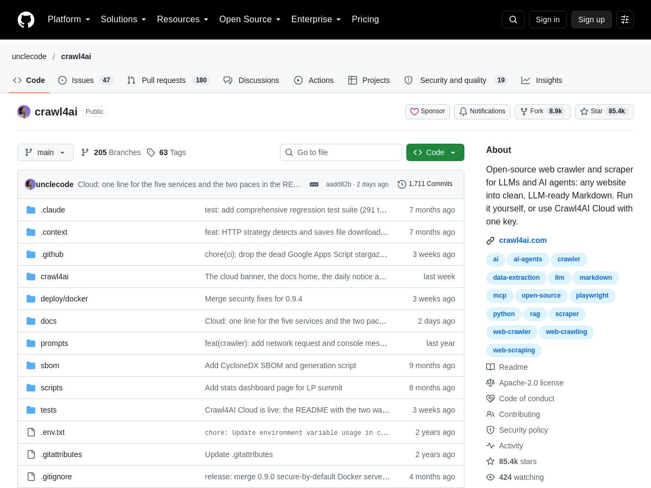Click the Sign in button

[x=548, y=20]
